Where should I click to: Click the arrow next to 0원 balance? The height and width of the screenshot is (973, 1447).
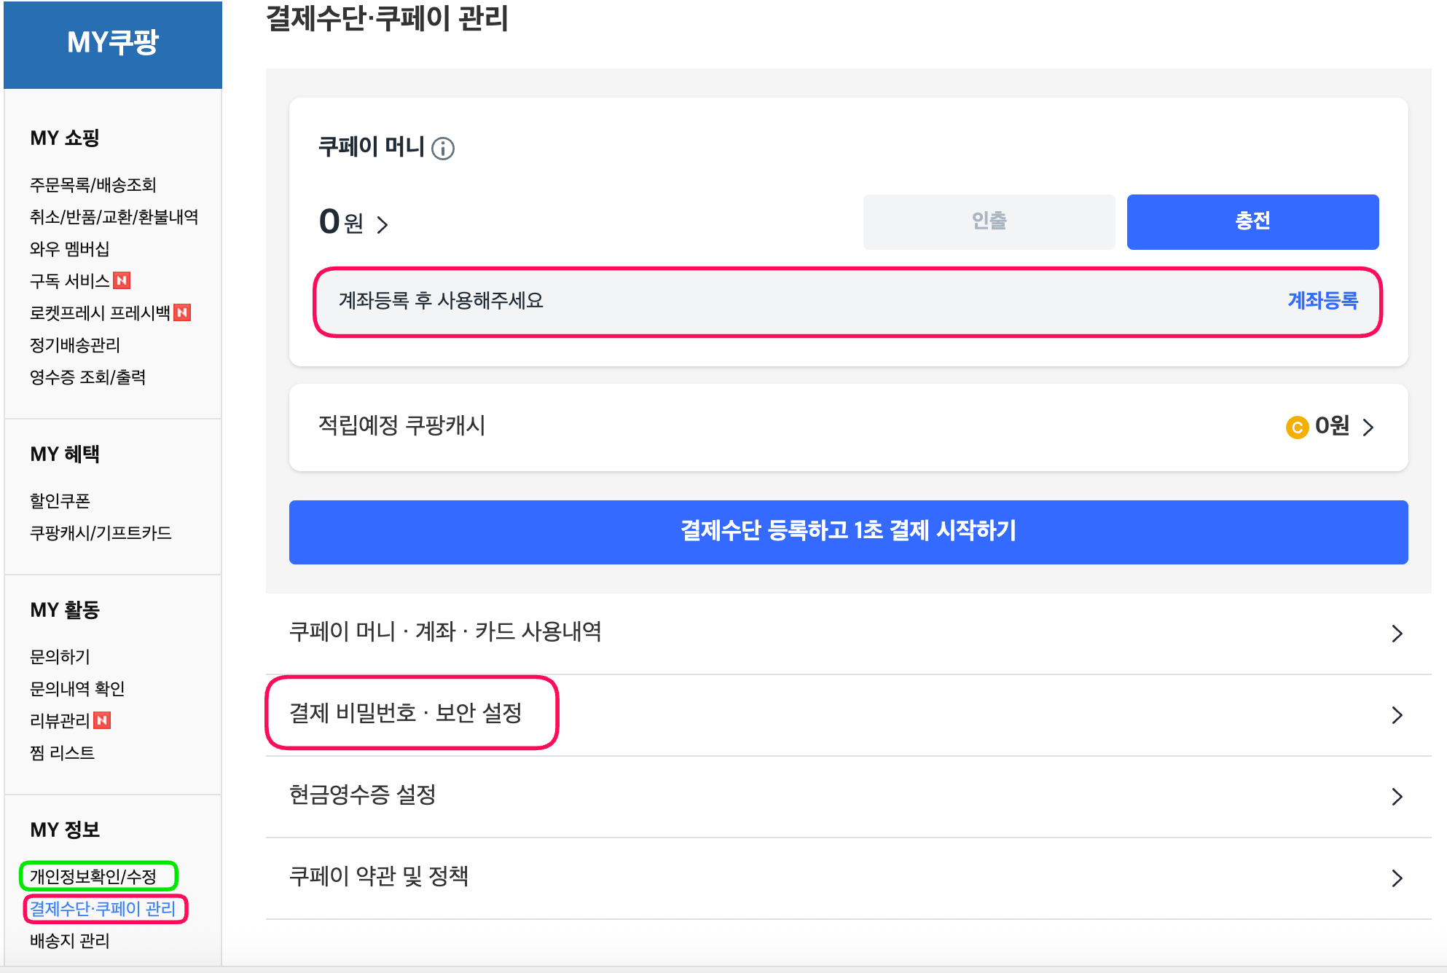click(383, 224)
